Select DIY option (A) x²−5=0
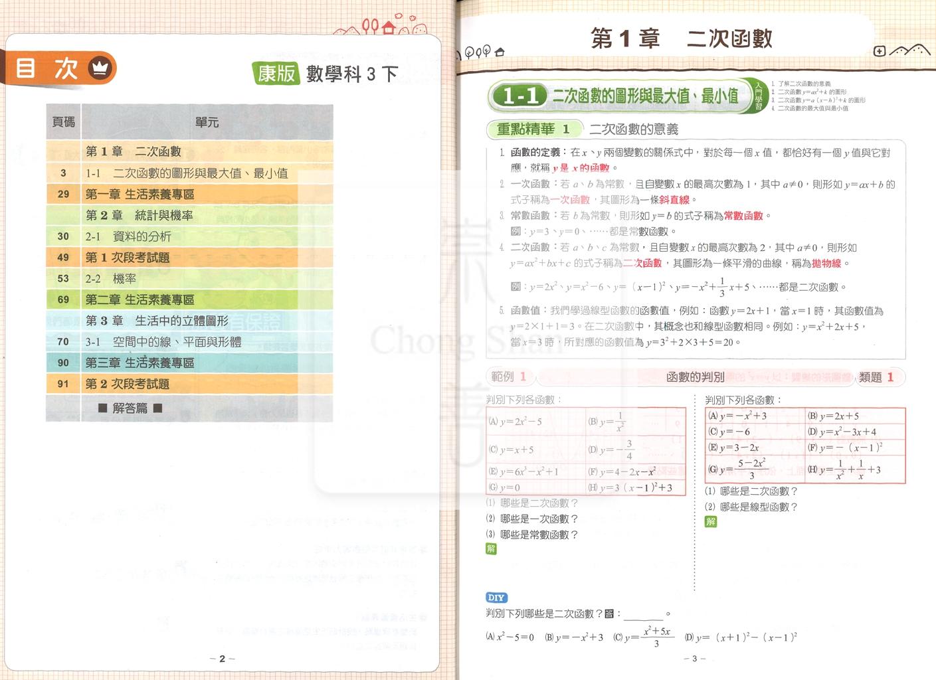This screenshot has height=680, width=936. coord(510,637)
